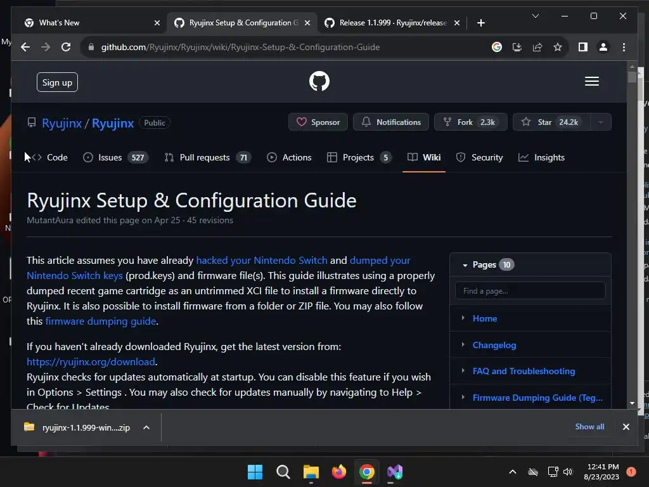This screenshot has height=487, width=649.
Task: Collapse the Pages list
Action: pyautogui.click(x=465, y=265)
